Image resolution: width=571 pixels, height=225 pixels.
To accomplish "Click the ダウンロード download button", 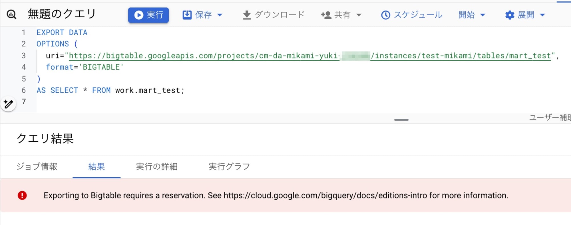I will (274, 15).
